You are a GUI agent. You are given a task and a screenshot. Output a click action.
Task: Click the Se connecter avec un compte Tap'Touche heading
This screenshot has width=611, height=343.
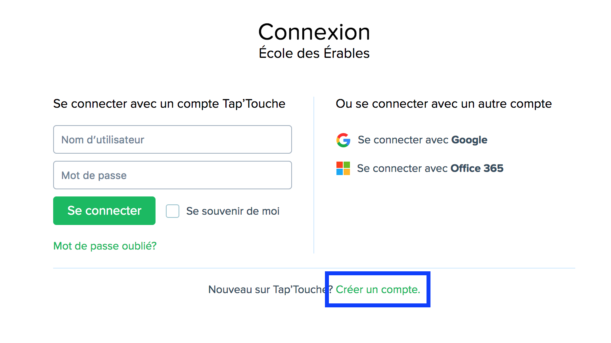click(x=169, y=104)
